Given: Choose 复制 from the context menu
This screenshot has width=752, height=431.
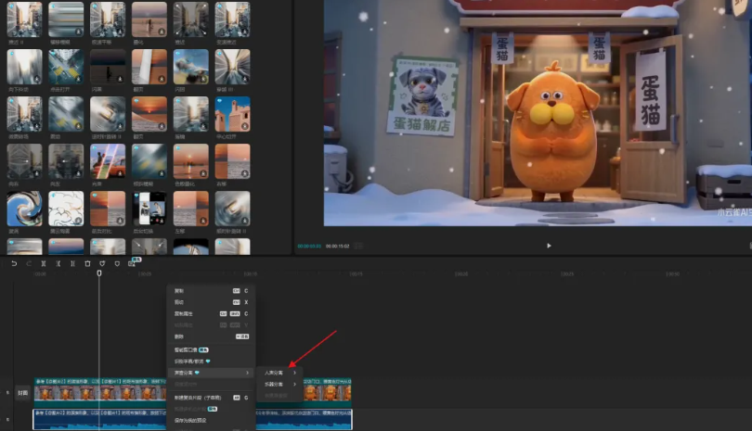Looking at the screenshot, I should click(x=180, y=290).
